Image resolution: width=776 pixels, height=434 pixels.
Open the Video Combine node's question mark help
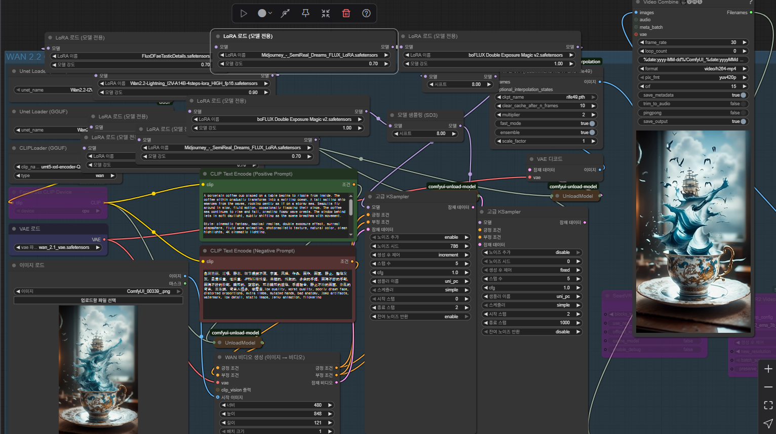pos(750,2)
